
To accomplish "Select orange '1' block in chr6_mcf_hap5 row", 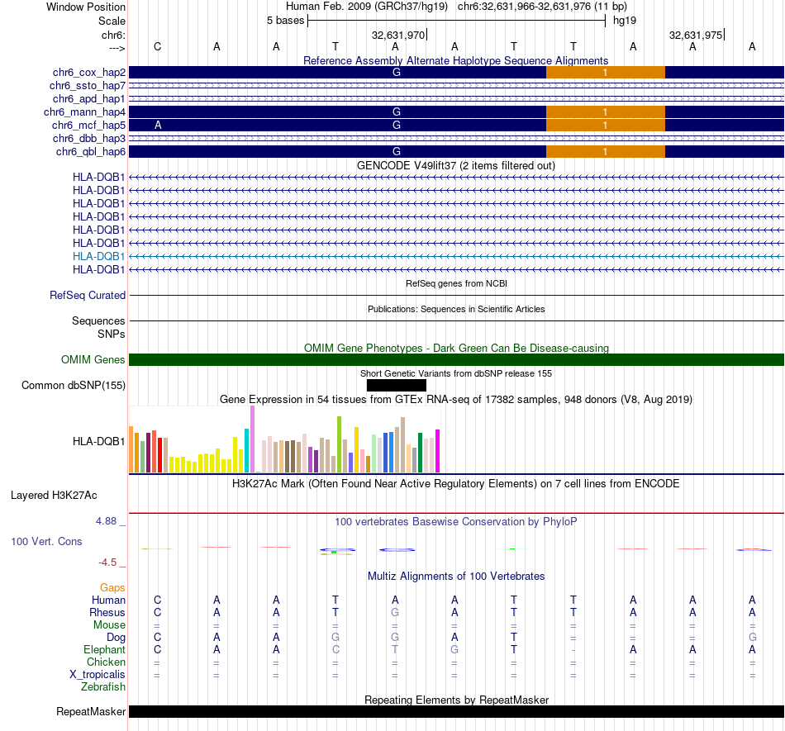I will pyautogui.click(x=606, y=125).
